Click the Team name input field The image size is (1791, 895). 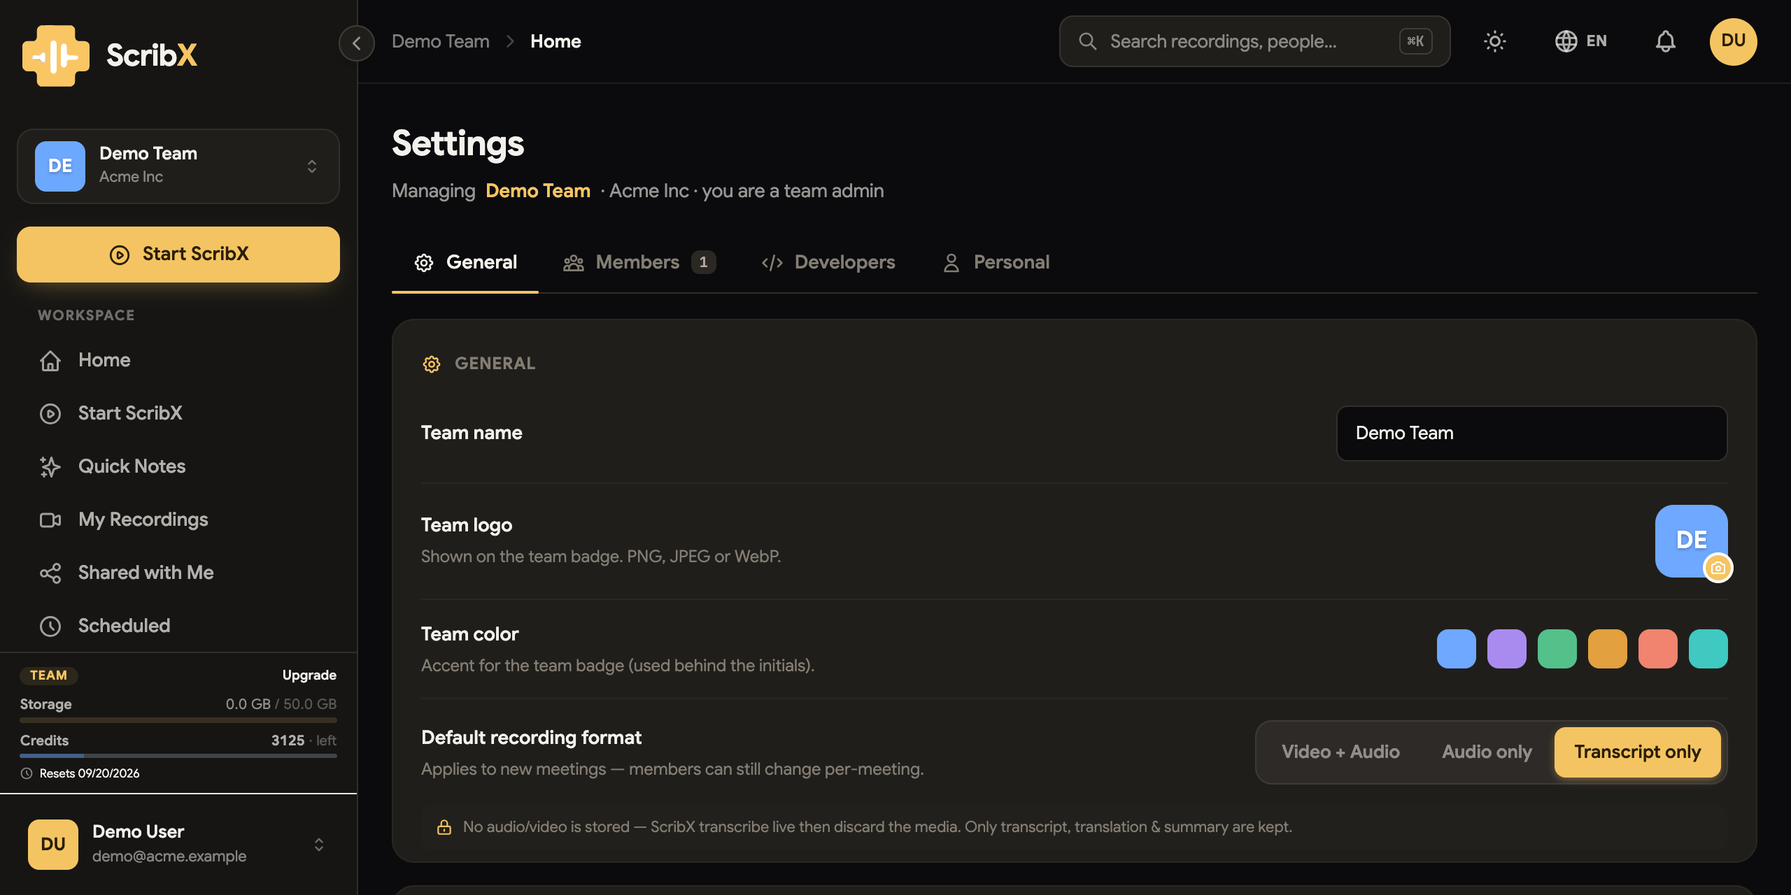[x=1531, y=434]
